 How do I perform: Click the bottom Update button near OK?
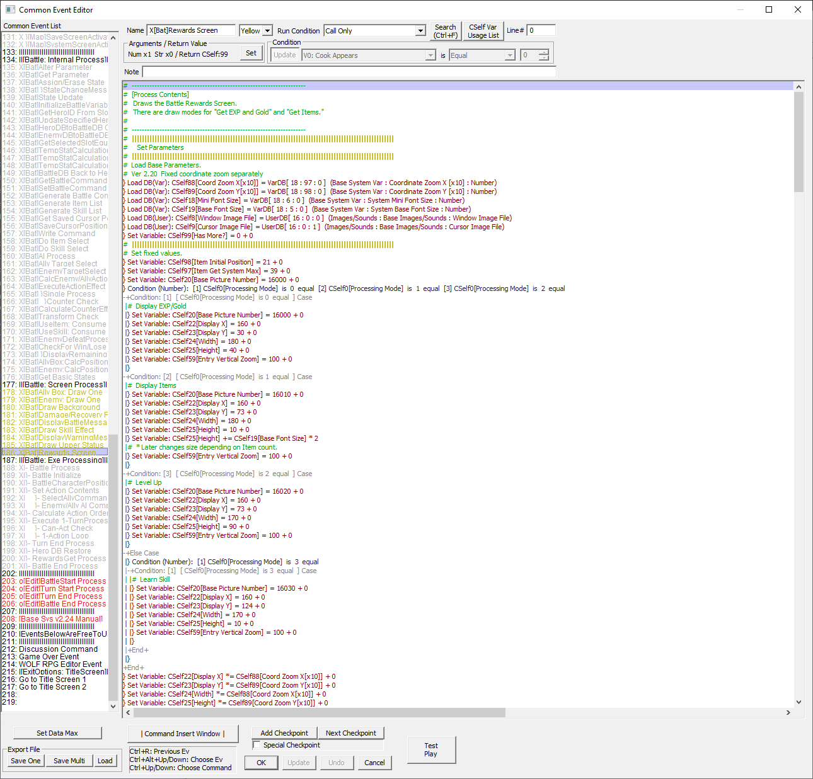click(299, 763)
